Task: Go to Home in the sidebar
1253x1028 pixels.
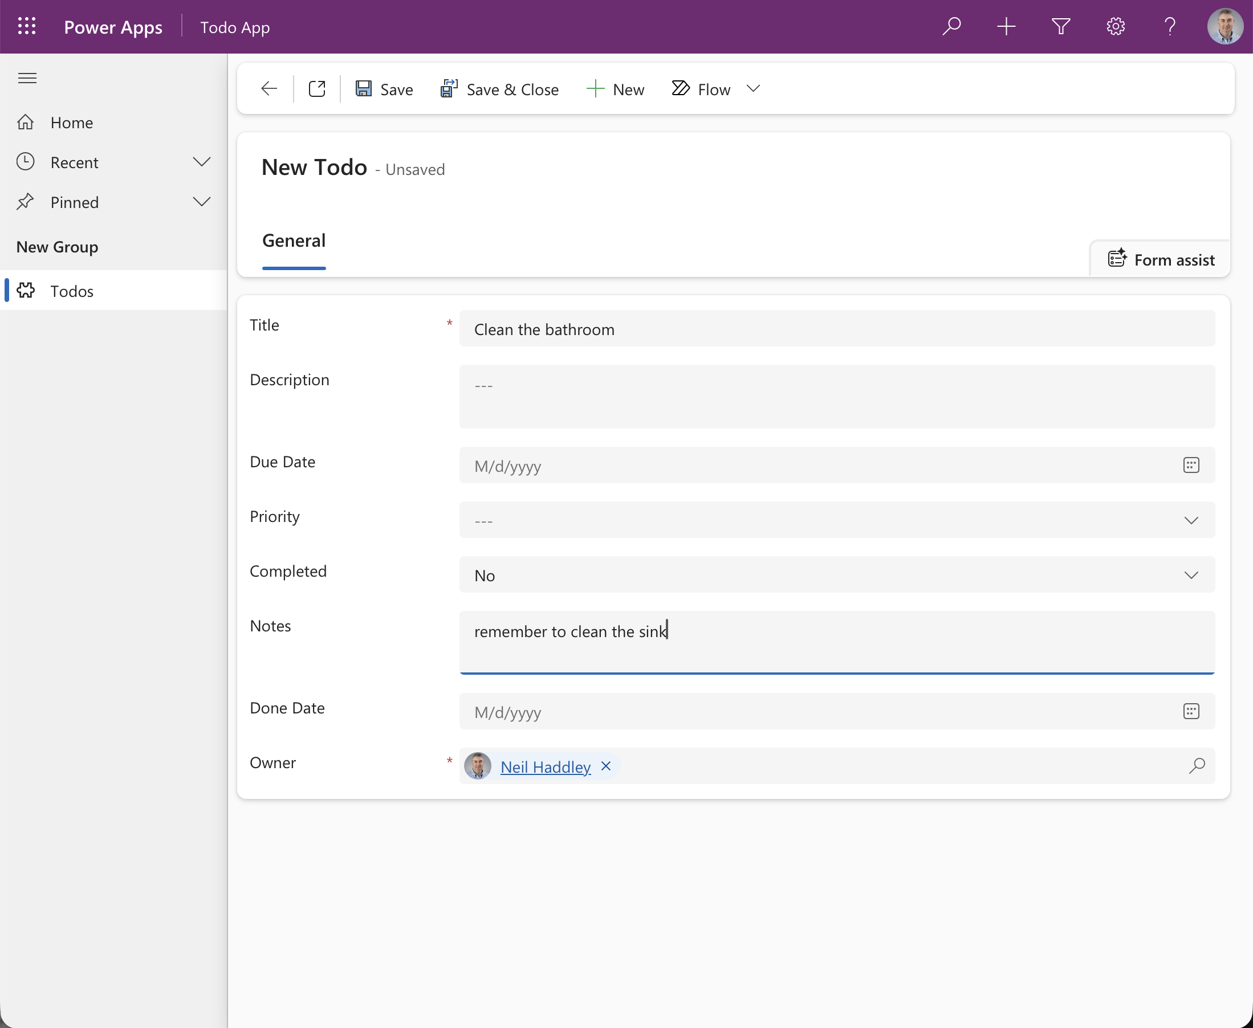Action: coord(113,122)
